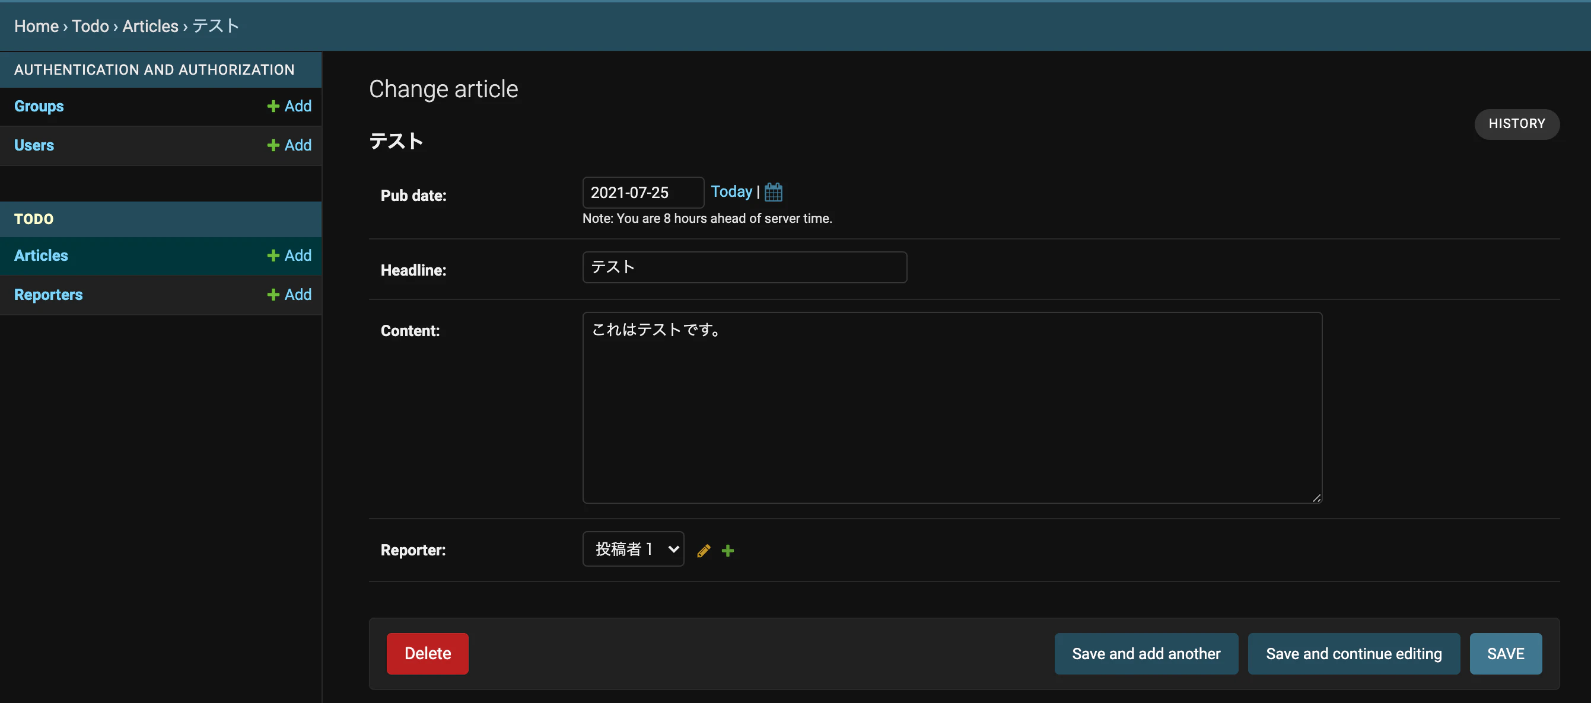Image resolution: width=1591 pixels, height=703 pixels.
Task: Click the Change article heading
Action: pos(444,90)
